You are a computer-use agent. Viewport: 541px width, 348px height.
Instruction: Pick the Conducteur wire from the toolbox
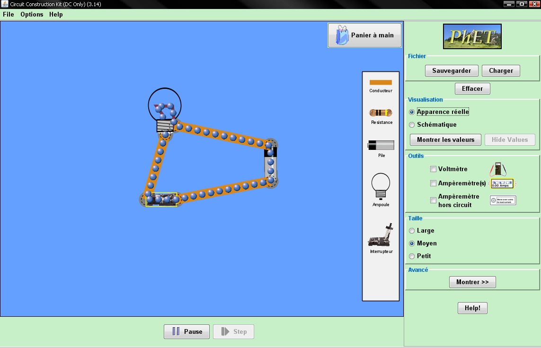coord(381,82)
